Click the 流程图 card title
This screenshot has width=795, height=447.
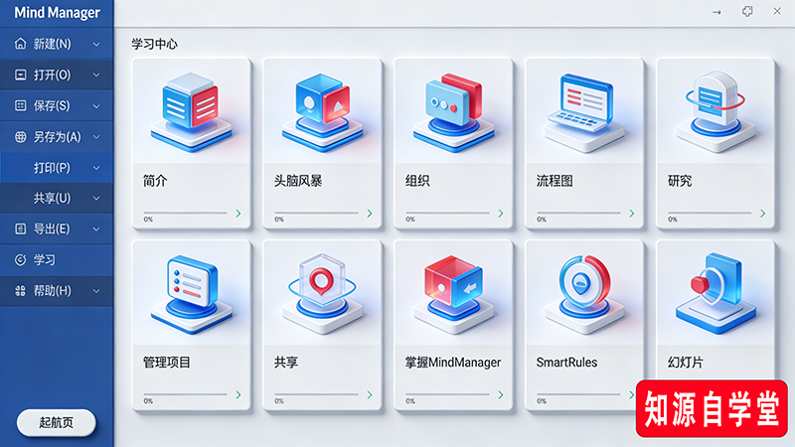pyautogui.click(x=555, y=181)
